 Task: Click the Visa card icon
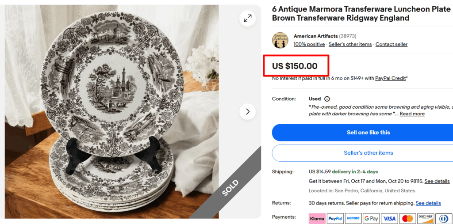[x=389, y=218]
